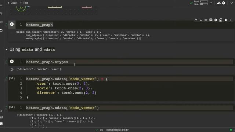Open the runtime connection dropdown arrow

coord(211,3)
